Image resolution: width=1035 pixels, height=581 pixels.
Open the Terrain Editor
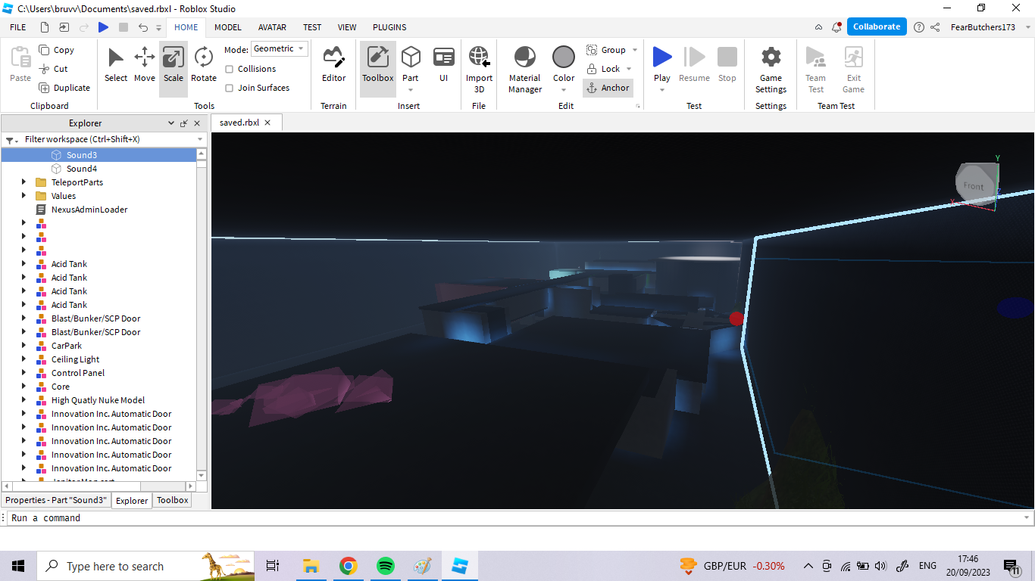333,64
